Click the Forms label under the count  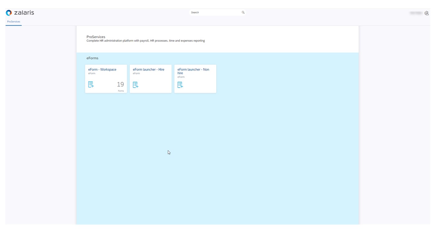(x=121, y=91)
